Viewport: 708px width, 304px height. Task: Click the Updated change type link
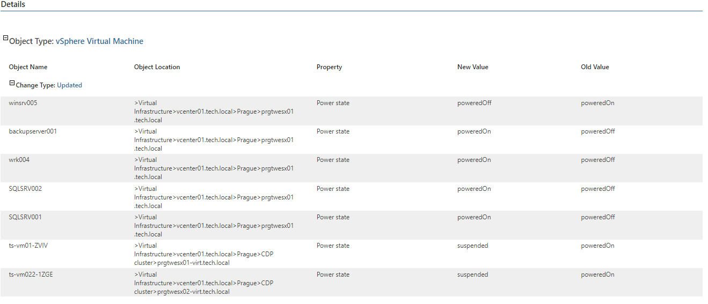pos(69,85)
